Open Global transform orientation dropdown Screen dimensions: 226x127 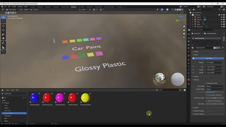(83, 10)
